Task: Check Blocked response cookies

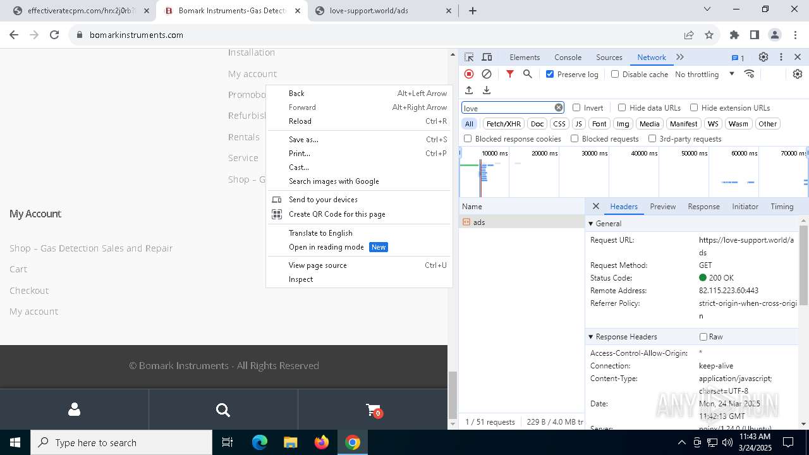Action: (468, 138)
